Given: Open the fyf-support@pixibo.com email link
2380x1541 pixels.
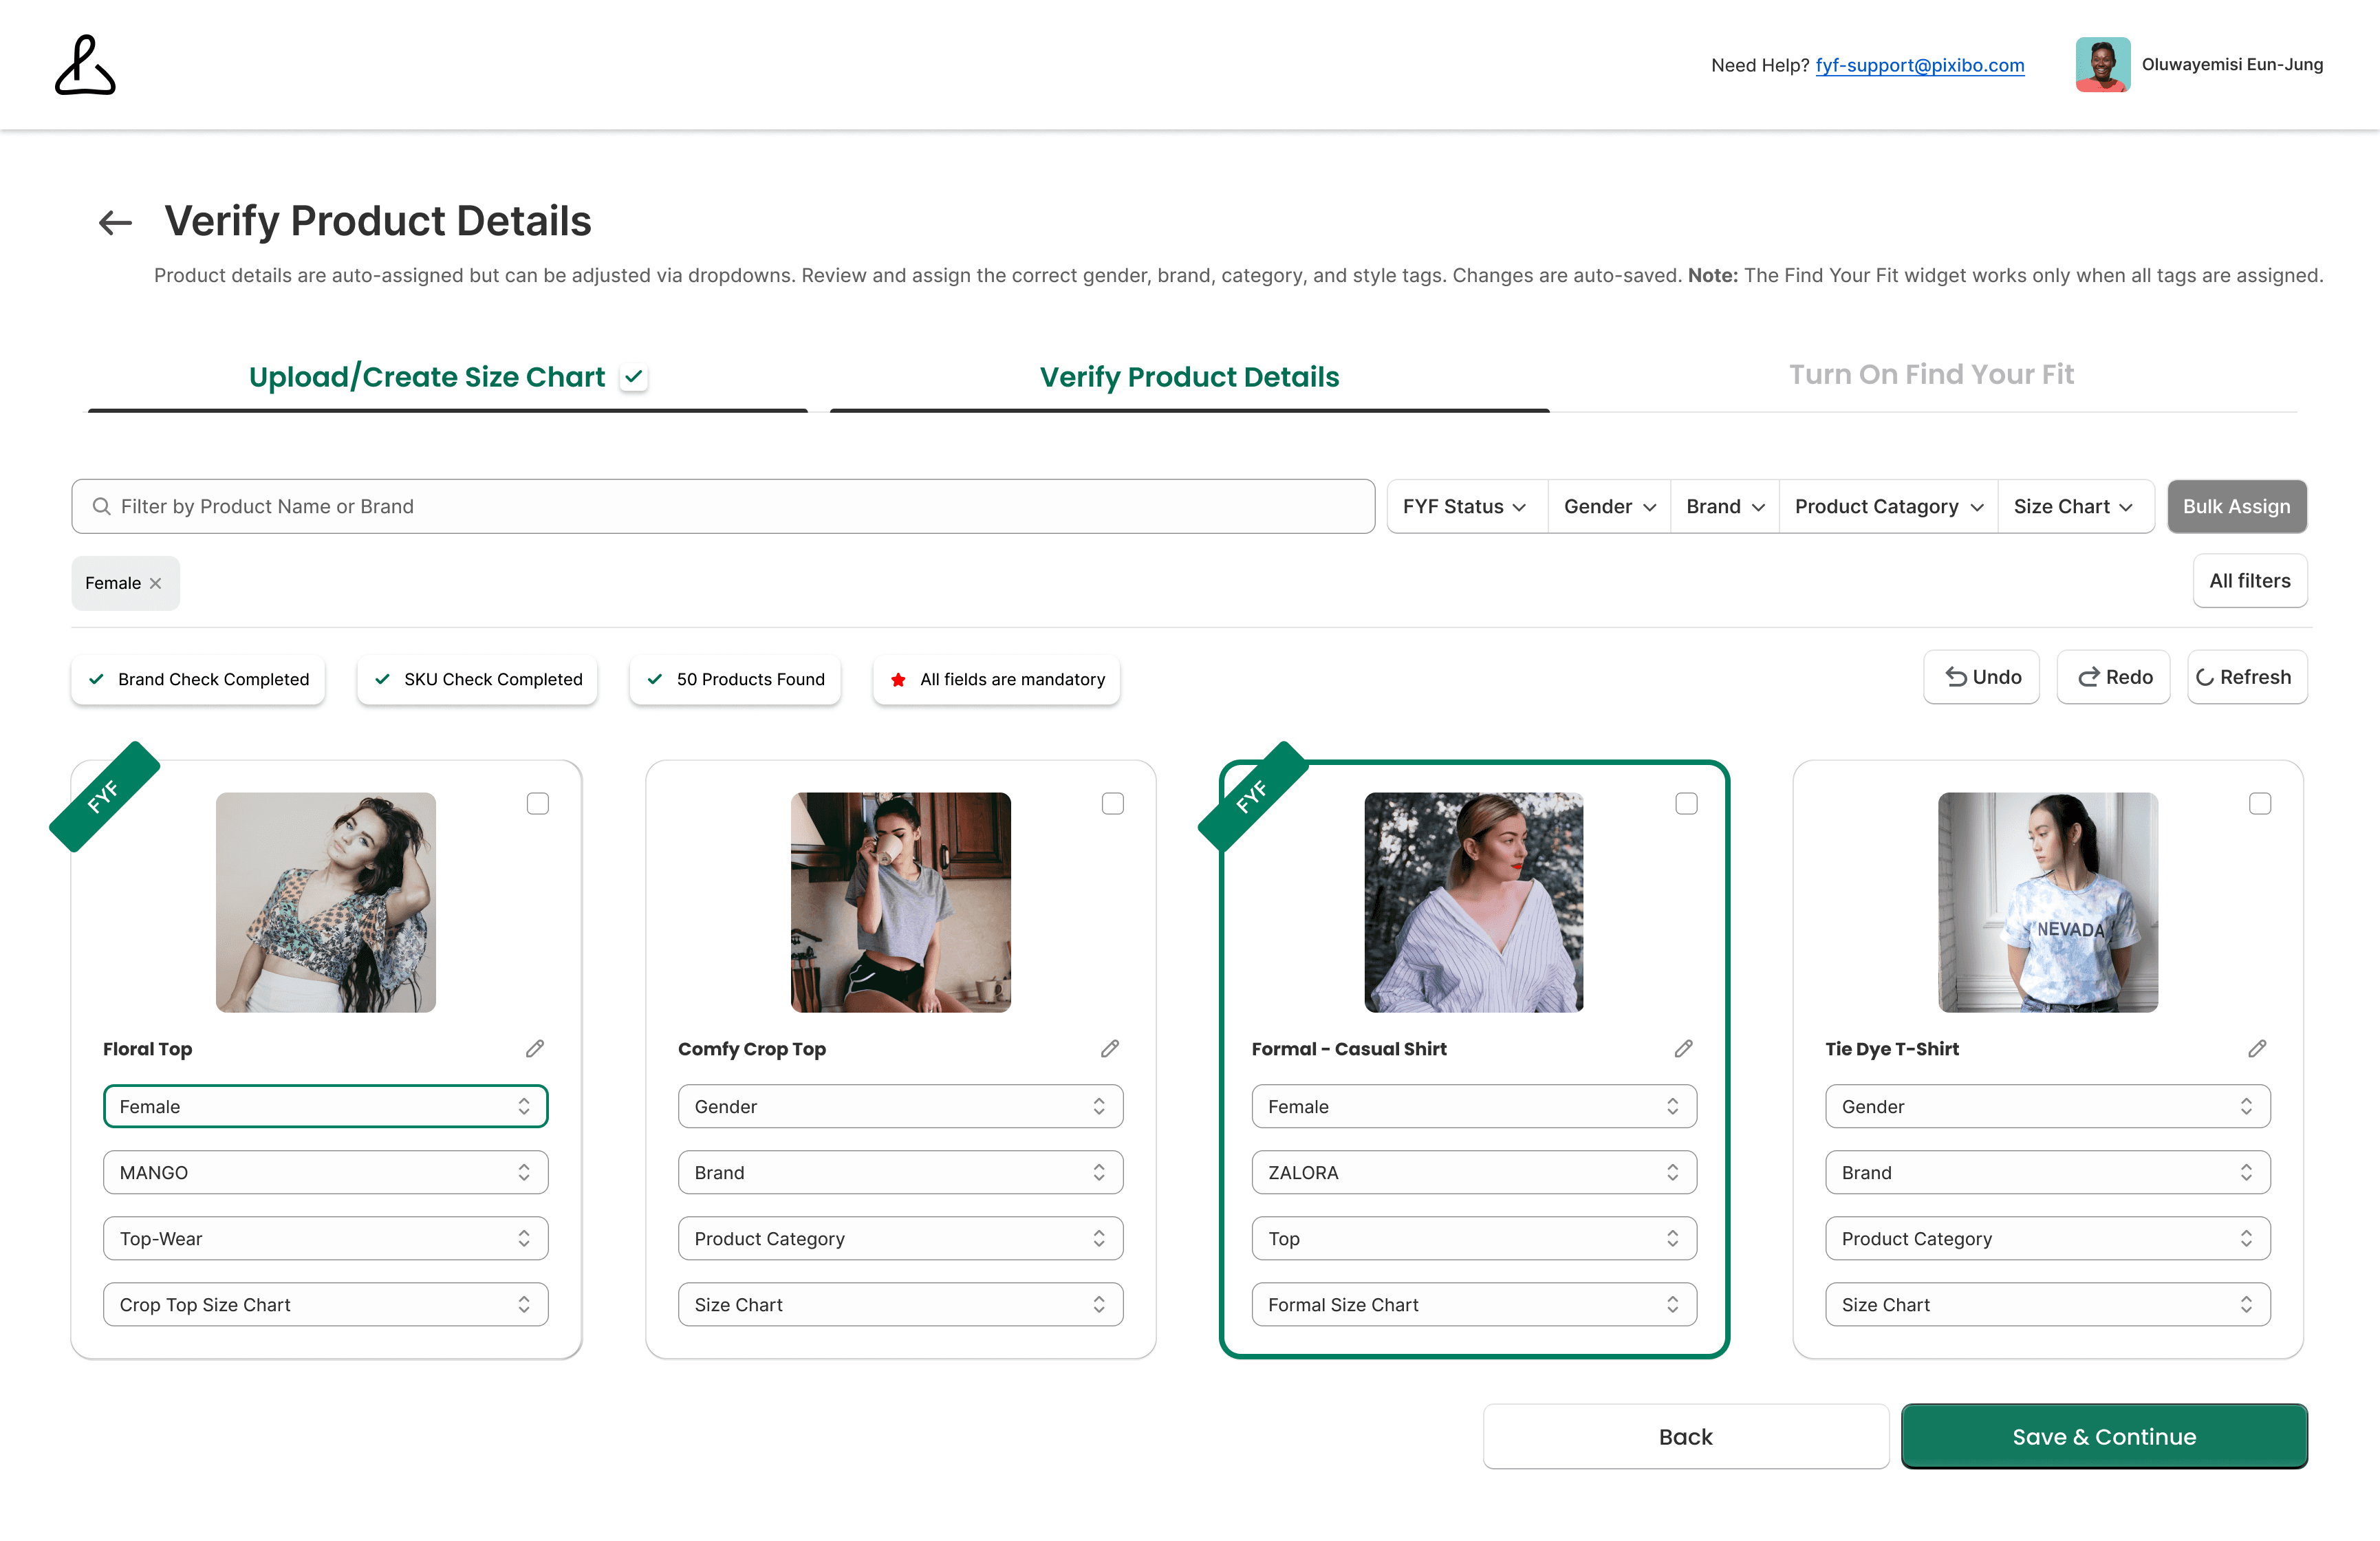Looking at the screenshot, I should tap(1920, 65).
